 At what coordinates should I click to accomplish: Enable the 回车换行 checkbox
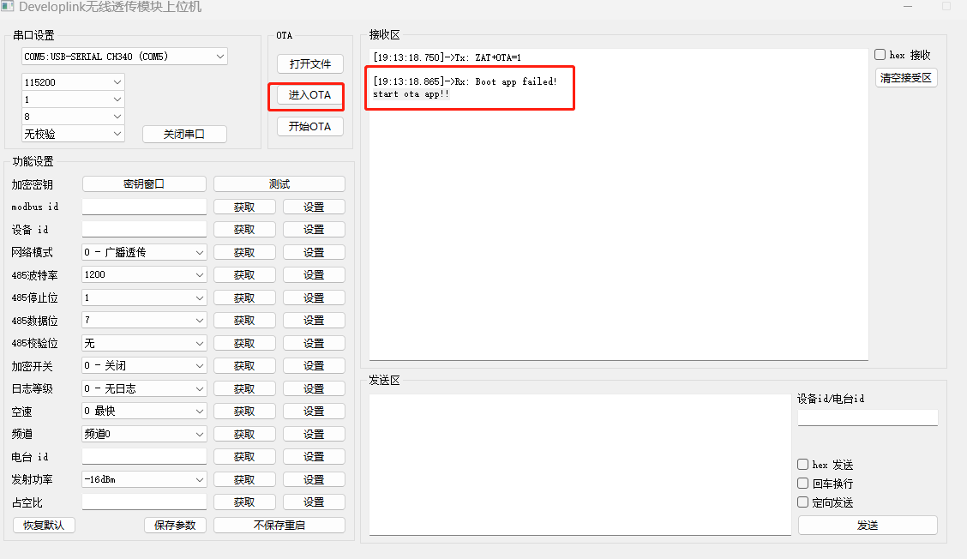click(x=803, y=484)
